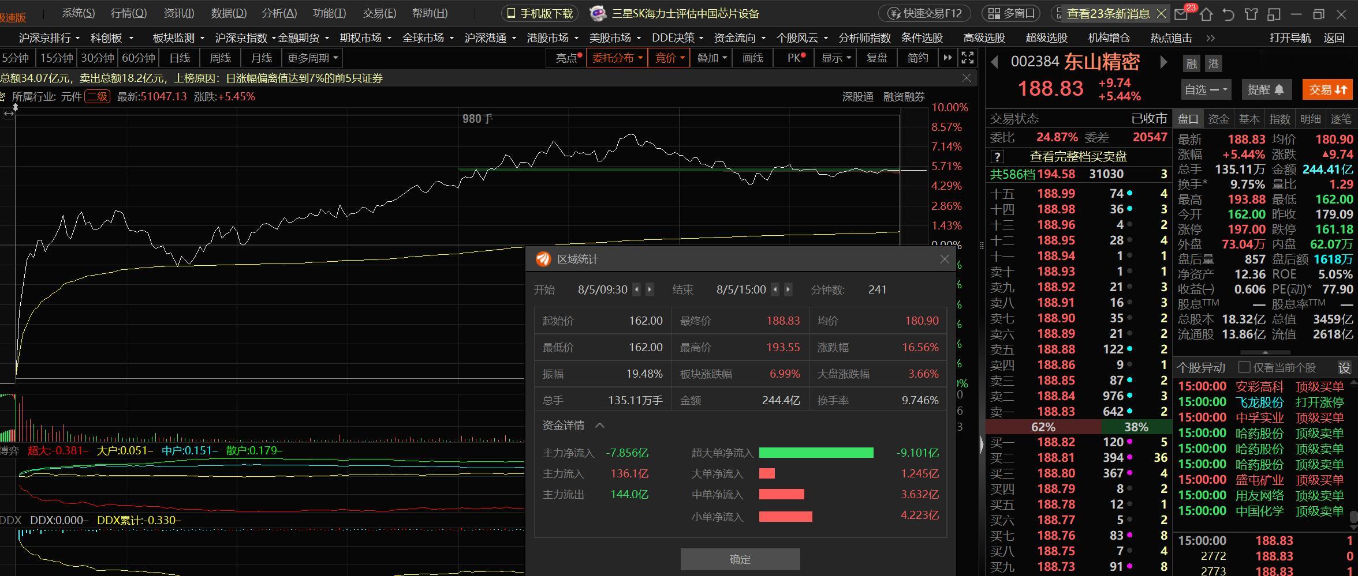Screen dimensions: 1358x576
Task: Open 自选 watchlist dropdown
Action: 1206,90
